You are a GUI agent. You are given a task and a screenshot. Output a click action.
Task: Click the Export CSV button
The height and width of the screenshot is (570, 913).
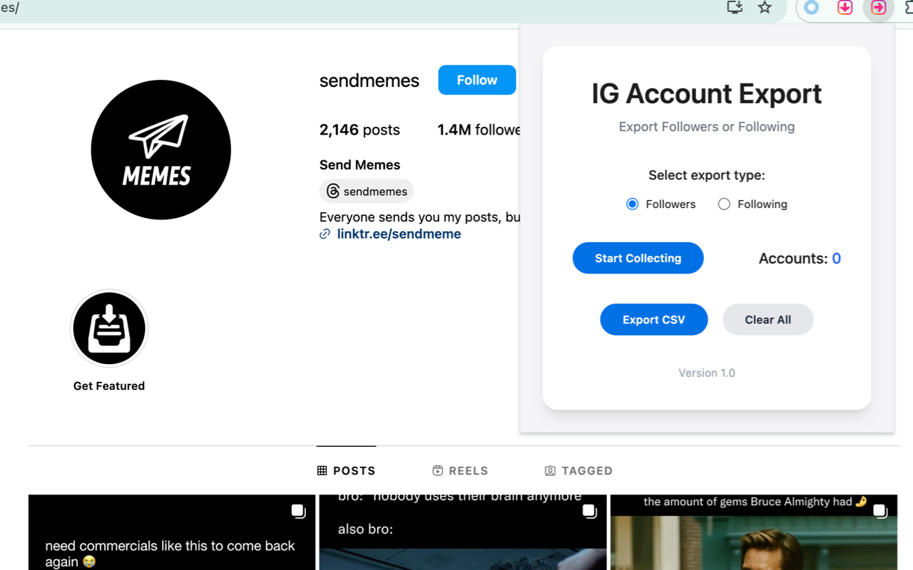pos(653,319)
